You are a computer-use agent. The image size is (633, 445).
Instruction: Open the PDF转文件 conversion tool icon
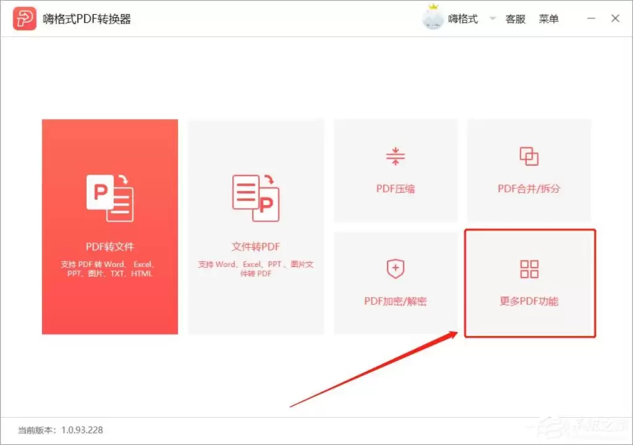[x=111, y=197]
